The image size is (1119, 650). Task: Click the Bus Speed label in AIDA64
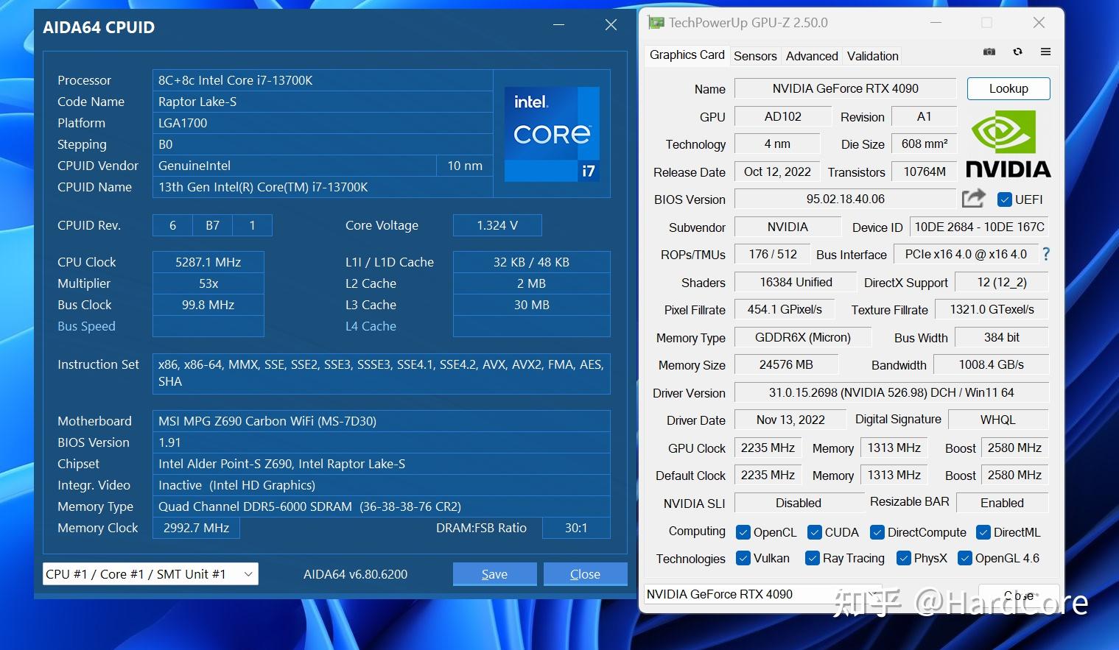pyautogui.click(x=86, y=326)
